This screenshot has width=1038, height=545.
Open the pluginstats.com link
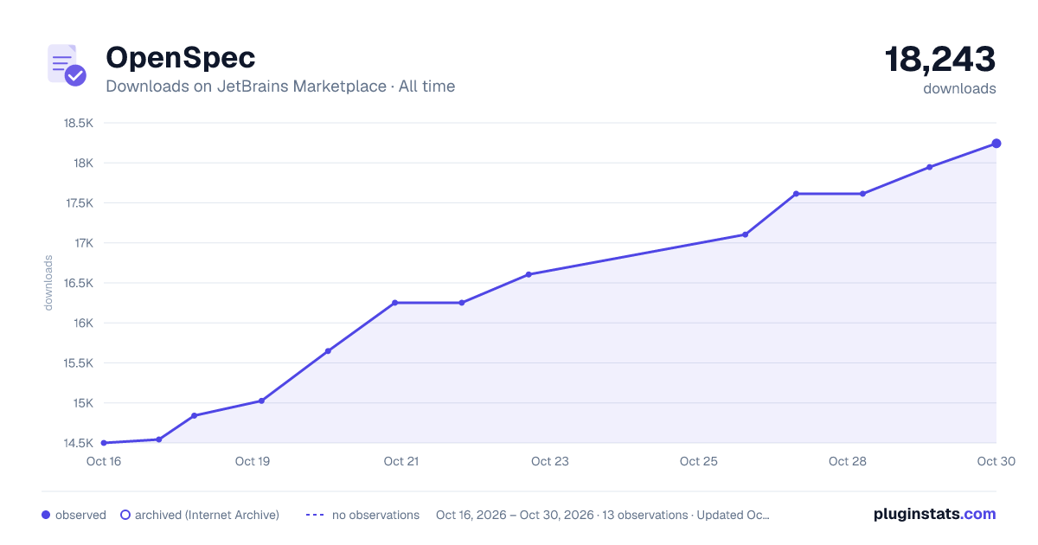[934, 514]
